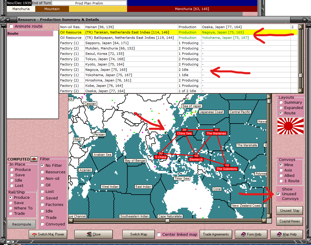Click the Form Help book icon
This screenshot has height=245, width=311.
pos(243,234)
